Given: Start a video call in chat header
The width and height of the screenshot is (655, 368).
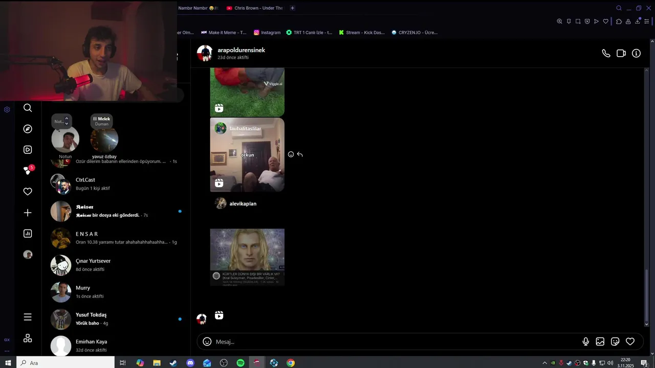Looking at the screenshot, I should tap(621, 53).
